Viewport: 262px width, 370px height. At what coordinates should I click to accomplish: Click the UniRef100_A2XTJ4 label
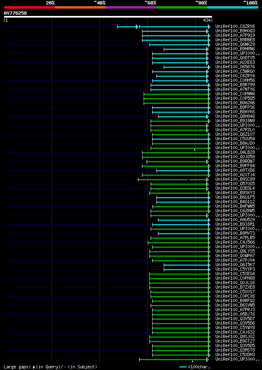click(x=235, y=175)
